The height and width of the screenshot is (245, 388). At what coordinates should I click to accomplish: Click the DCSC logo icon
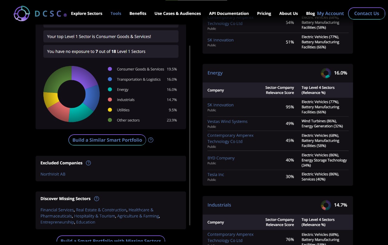click(x=22, y=13)
